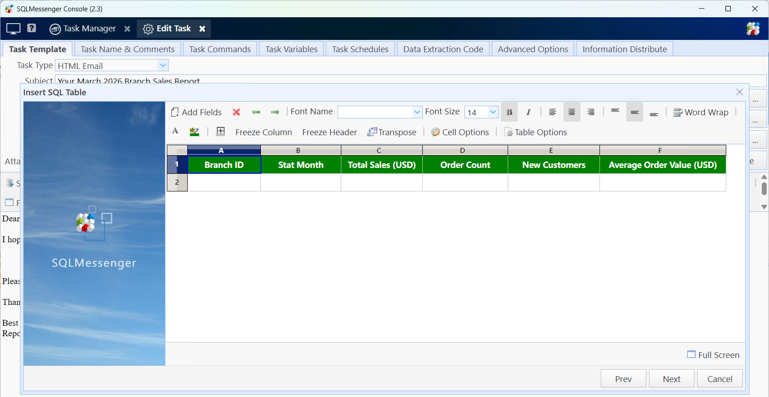Screen dimensions: 769x397
Task: Align cell text to the right
Action: click(x=591, y=112)
